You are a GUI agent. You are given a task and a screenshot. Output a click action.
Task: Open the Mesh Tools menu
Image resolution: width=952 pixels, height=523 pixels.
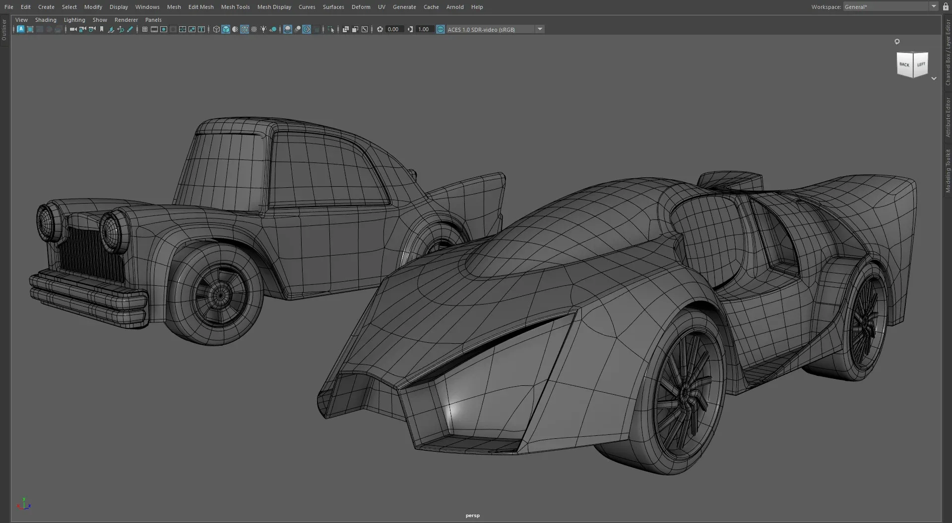[x=235, y=7]
